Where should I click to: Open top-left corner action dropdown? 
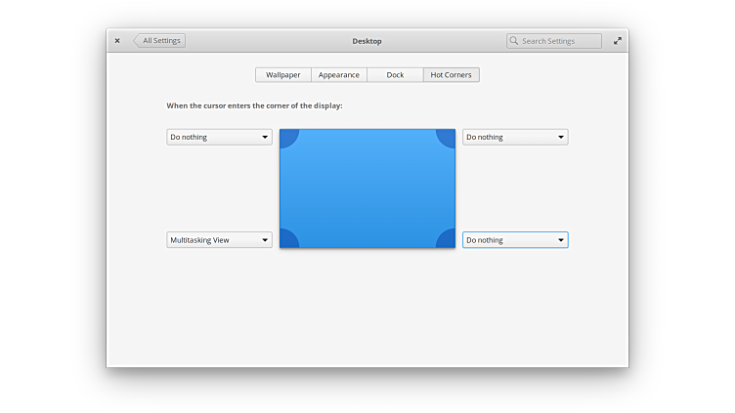point(219,138)
